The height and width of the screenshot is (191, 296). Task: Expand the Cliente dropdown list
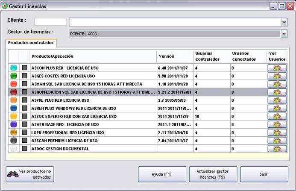[x=284, y=22]
